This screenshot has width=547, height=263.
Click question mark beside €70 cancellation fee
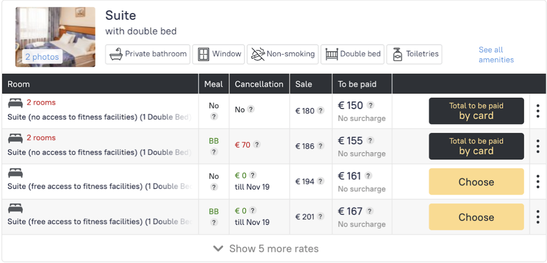257,145
